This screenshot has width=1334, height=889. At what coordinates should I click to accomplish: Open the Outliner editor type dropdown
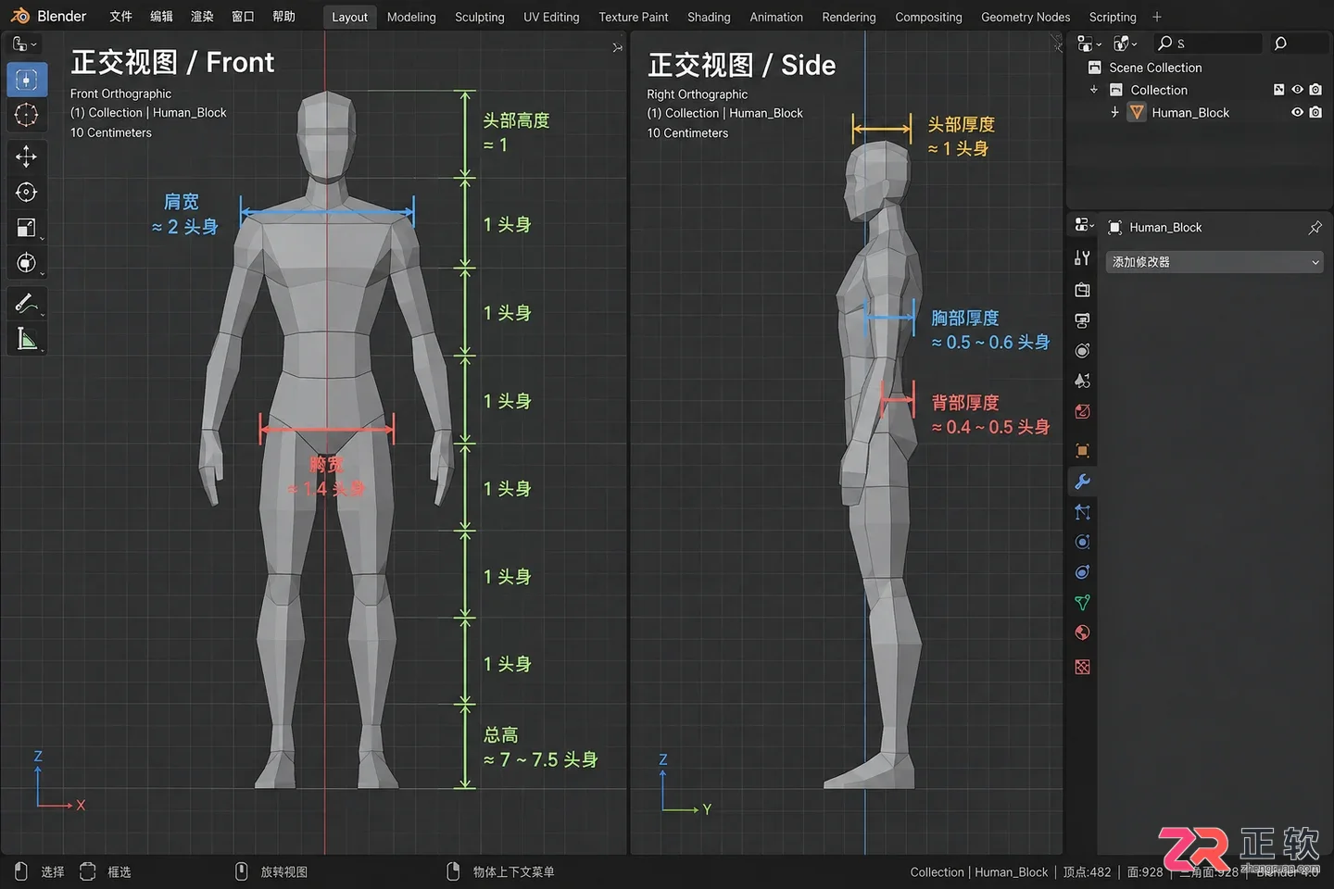tap(1089, 44)
